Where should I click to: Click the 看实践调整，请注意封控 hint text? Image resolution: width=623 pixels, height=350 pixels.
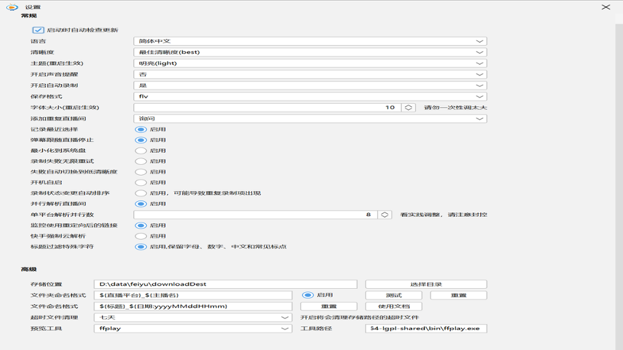443,215
